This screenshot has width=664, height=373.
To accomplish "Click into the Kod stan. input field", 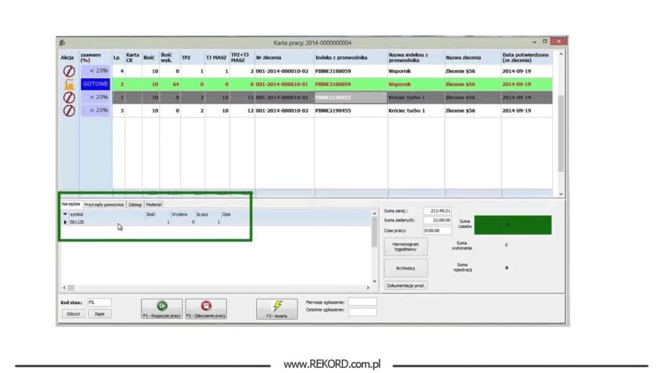I will (99, 302).
